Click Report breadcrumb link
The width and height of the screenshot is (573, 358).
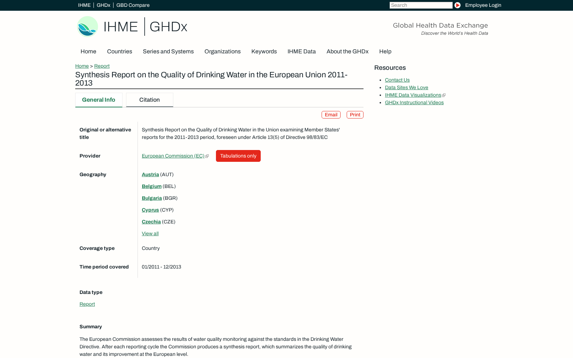tap(102, 66)
